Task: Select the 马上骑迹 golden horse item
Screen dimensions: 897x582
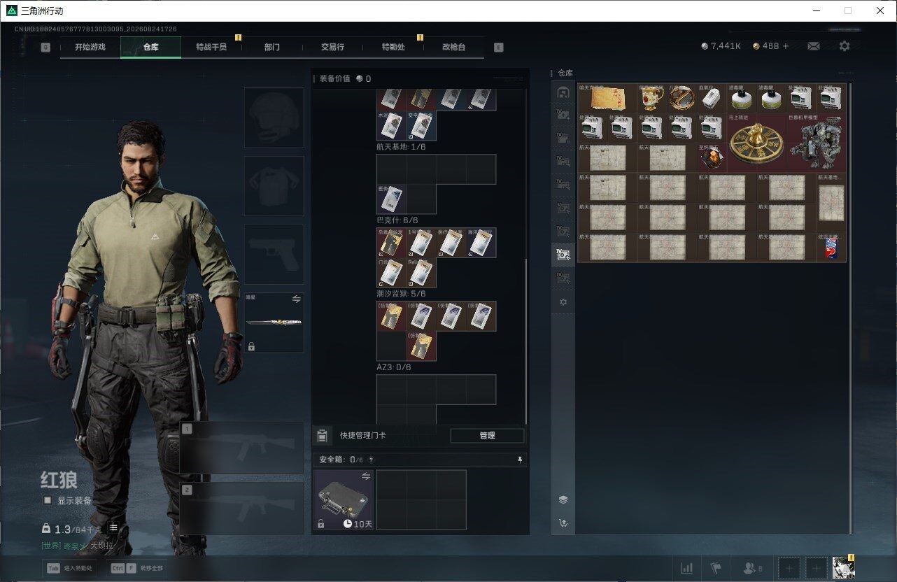Action: point(756,143)
